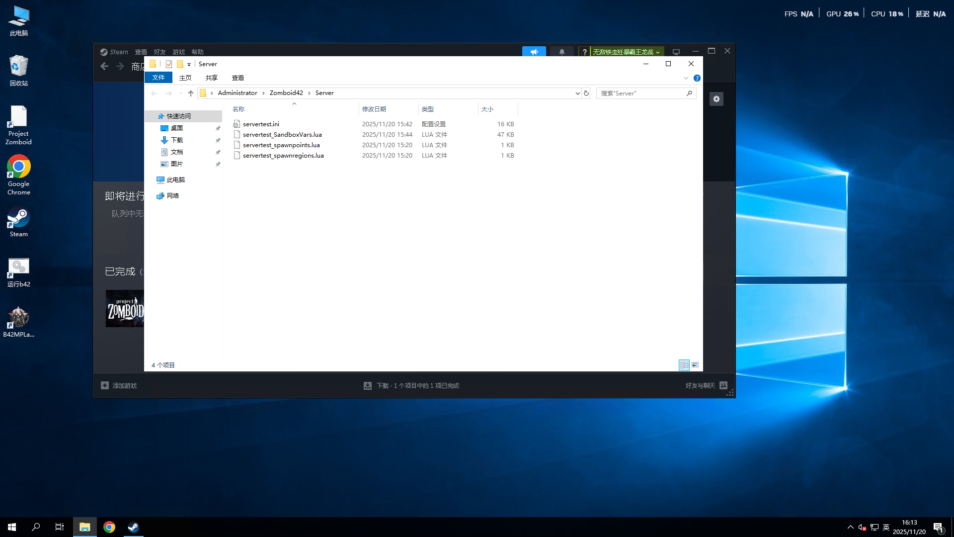Click the Steam announcements megaphone icon
Image resolution: width=954 pixels, height=537 pixels.
pyautogui.click(x=534, y=52)
